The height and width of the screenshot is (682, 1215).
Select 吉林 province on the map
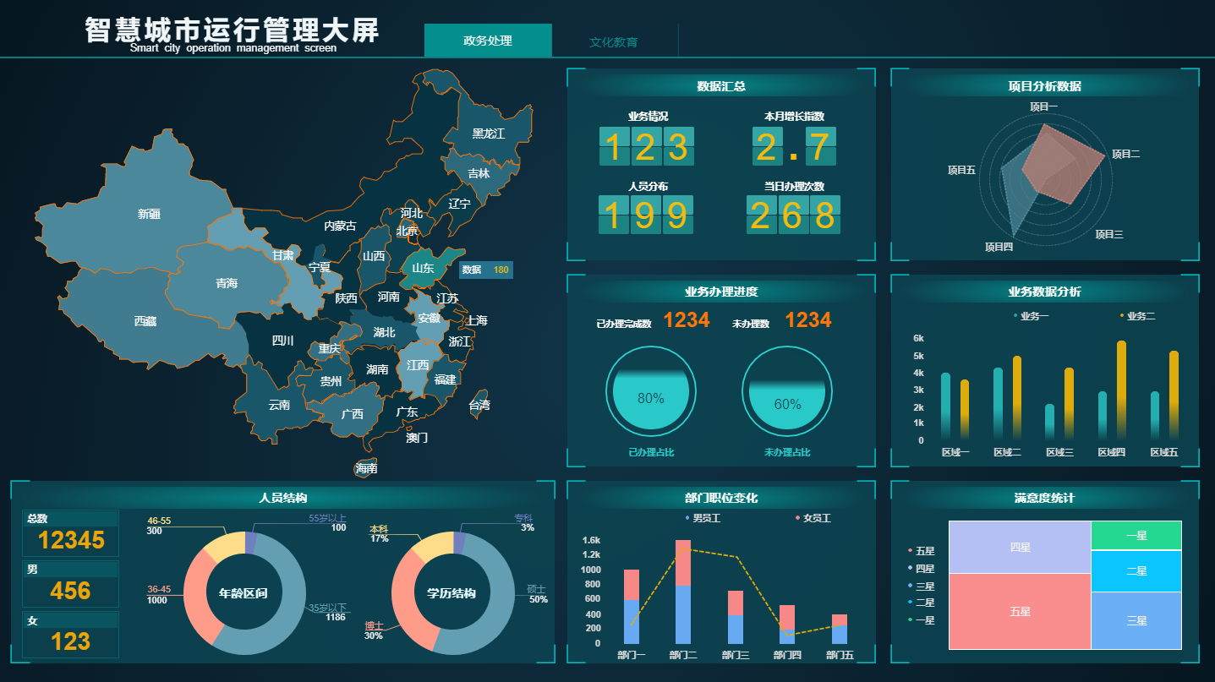(479, 173)
